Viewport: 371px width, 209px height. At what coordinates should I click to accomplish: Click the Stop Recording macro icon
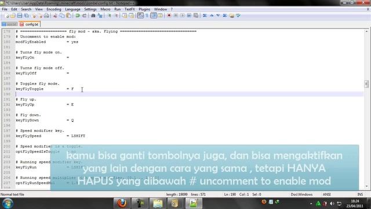click(x=176, y=16)
